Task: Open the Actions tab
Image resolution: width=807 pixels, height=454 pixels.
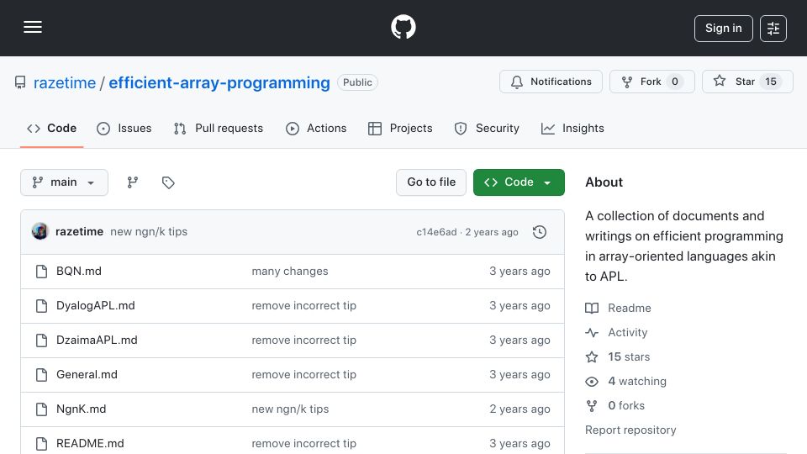Action: tap(316, 128)
